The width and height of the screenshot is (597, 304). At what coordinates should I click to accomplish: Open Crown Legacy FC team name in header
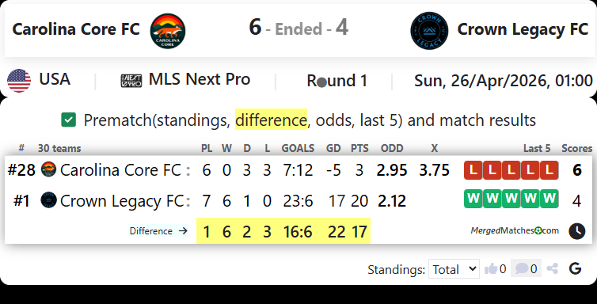tap(523, 29)
